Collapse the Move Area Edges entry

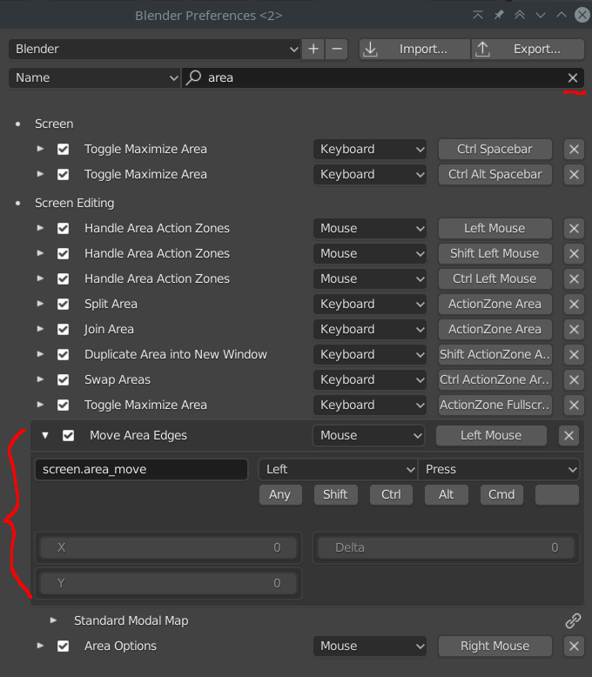[45, 435]
